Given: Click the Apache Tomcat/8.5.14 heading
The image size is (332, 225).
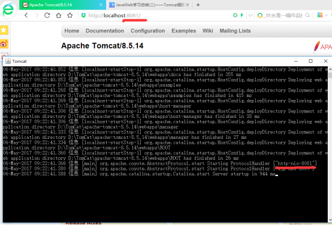Looking at the screenshot, I should 102,45.
